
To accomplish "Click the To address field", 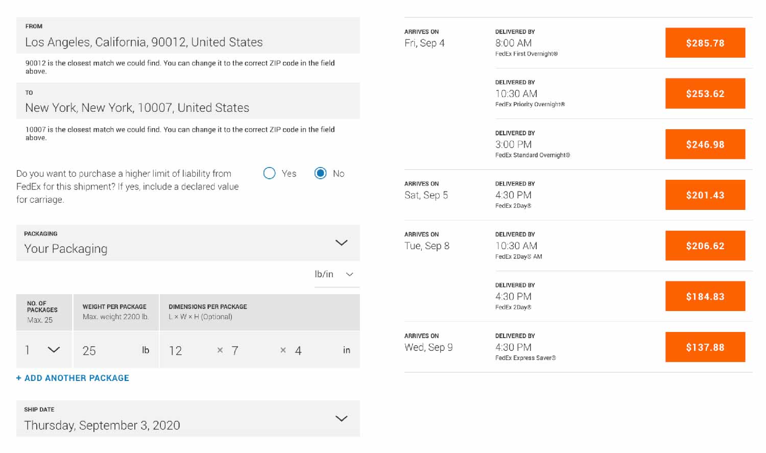I will 188,101.
